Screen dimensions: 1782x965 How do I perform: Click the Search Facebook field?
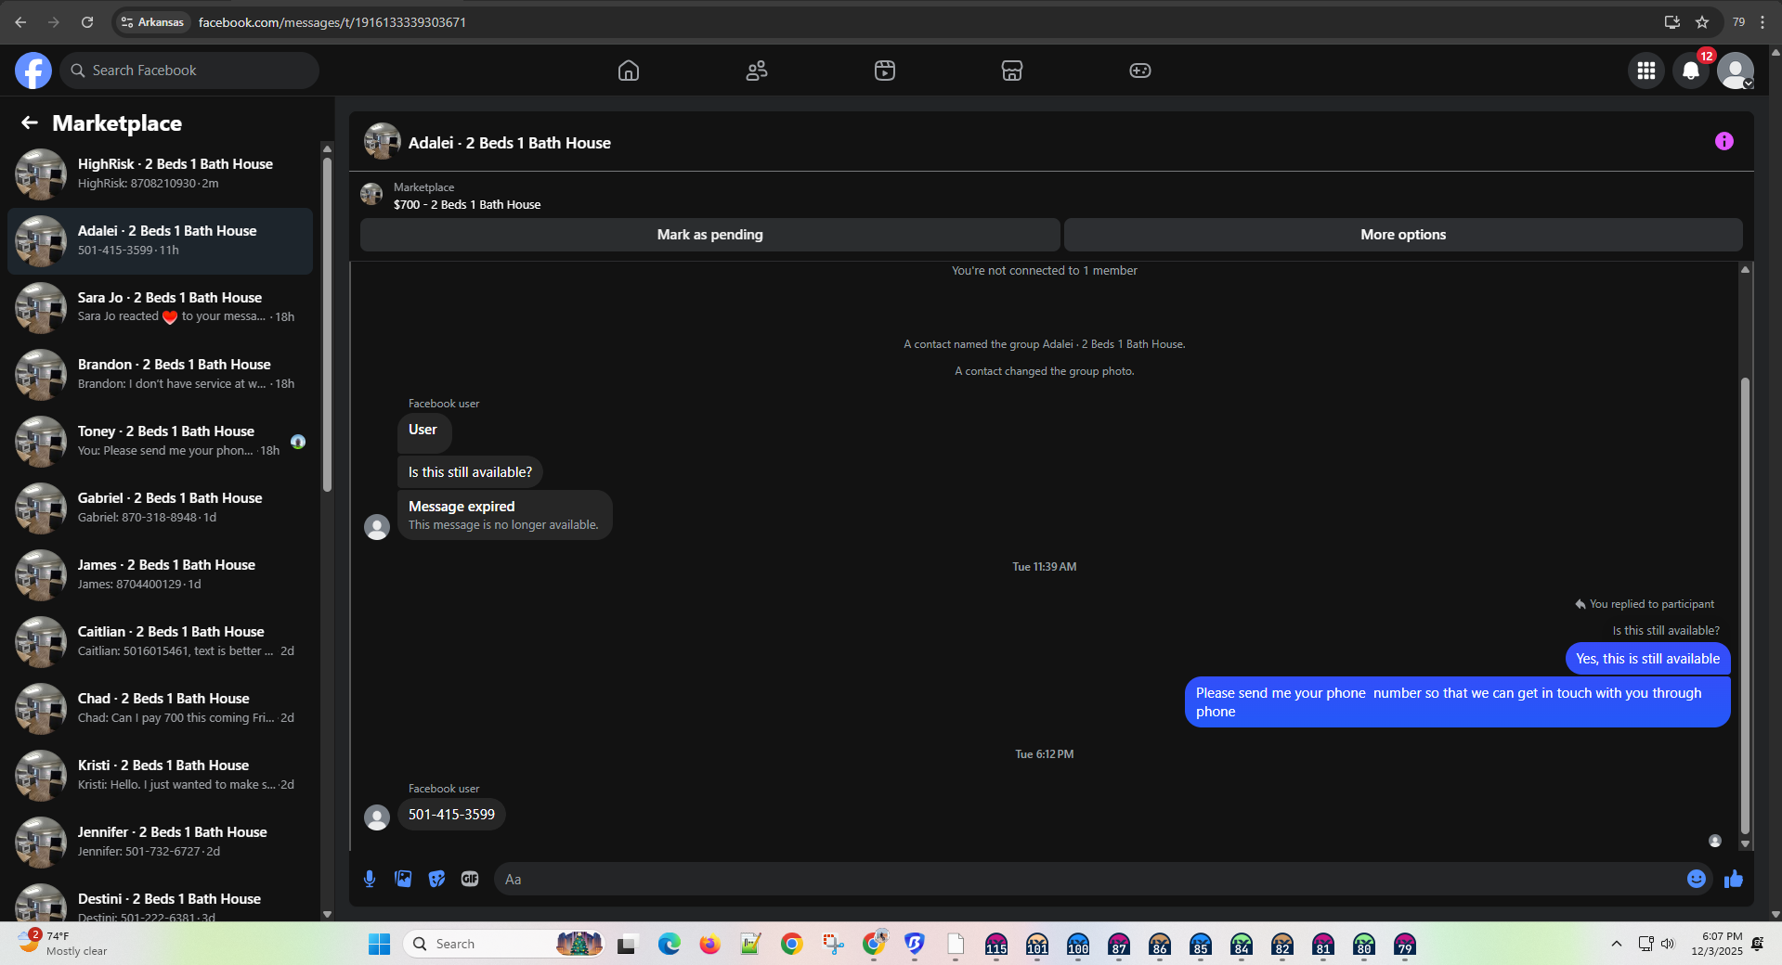pos(189,71)
